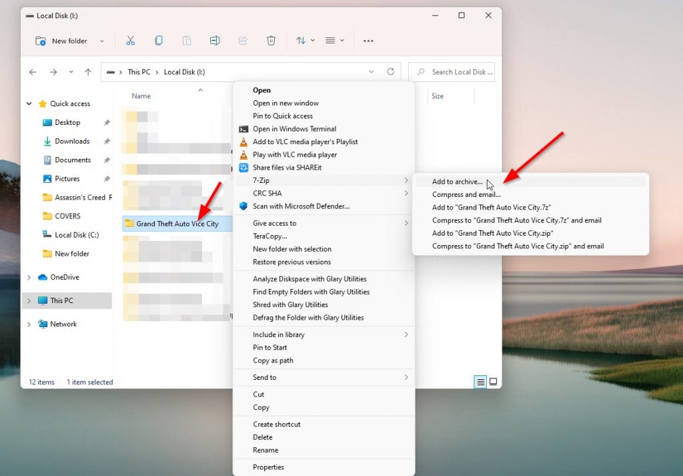
Task: Click the Paste icon in toolbar
Action: (187, 41)
